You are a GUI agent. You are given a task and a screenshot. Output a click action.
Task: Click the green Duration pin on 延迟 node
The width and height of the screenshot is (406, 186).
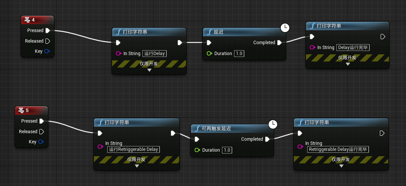[209, 54]
